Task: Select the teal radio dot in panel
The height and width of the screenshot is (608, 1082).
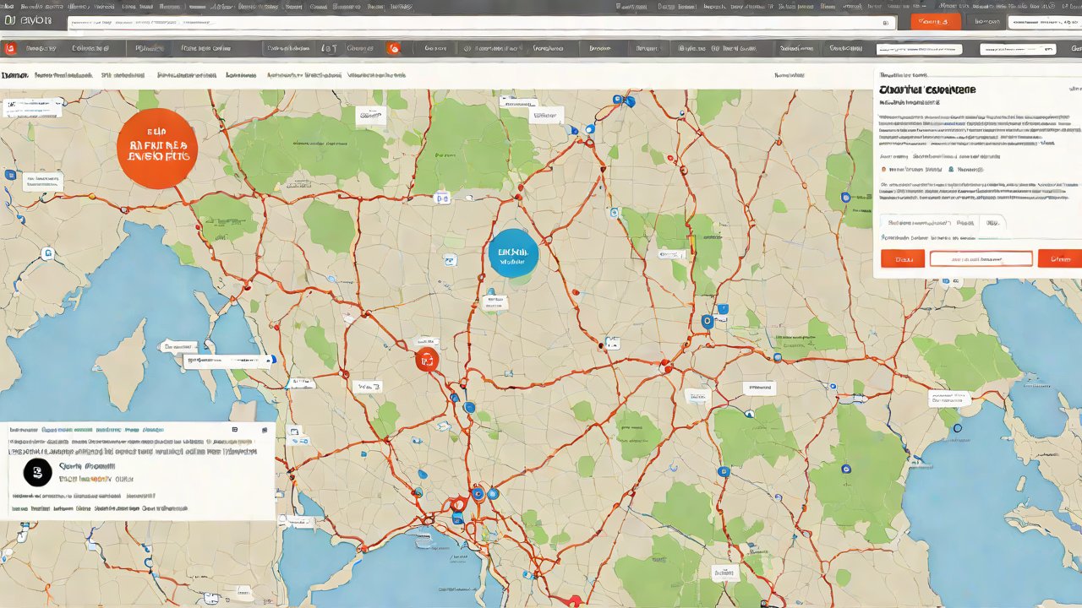Action: tap(949, 170)
